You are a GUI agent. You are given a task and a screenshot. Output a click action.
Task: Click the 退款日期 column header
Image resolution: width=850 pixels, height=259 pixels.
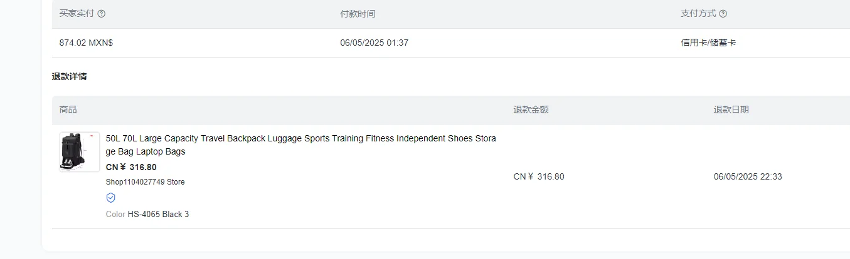(731, 109)
